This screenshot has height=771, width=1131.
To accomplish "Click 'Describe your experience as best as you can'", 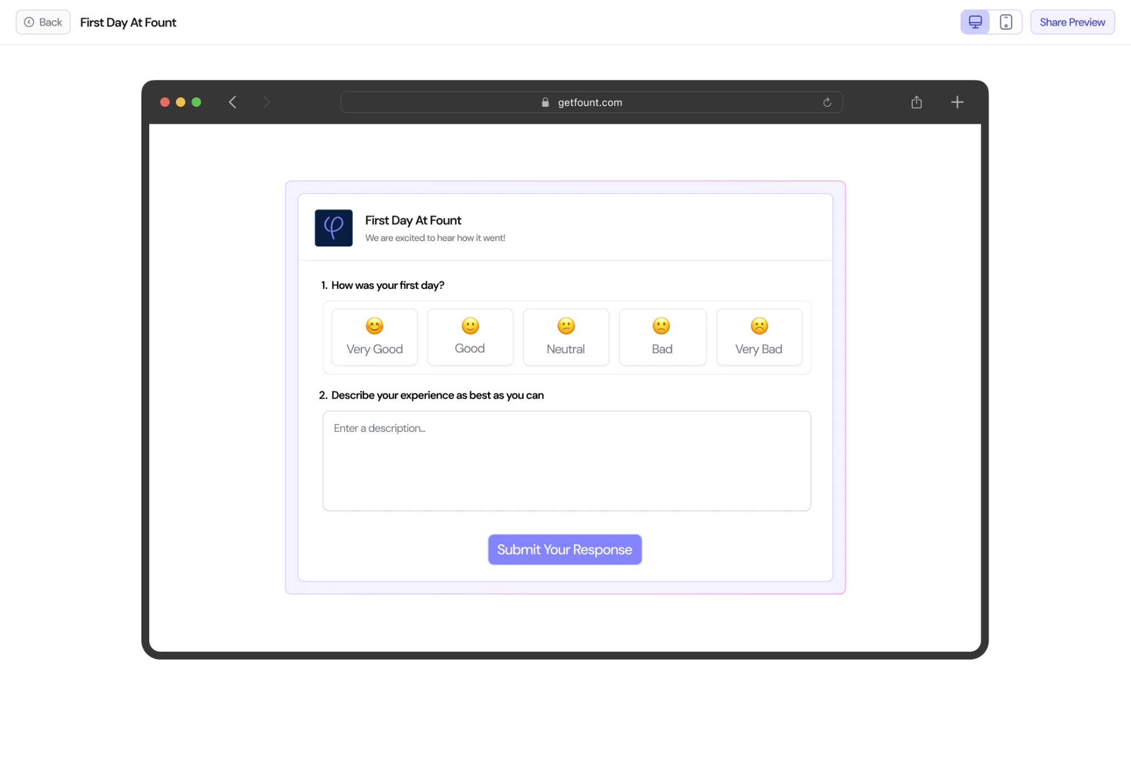I will coord(438,395).
